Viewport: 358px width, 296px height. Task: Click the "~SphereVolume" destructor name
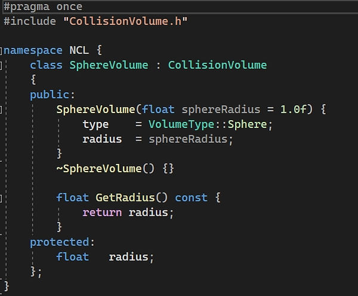click(99, 169)
